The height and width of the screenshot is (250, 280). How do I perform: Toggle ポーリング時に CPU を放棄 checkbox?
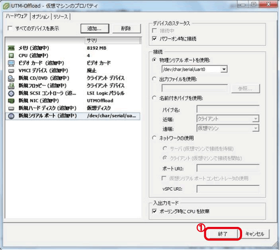tap(154, 211)
